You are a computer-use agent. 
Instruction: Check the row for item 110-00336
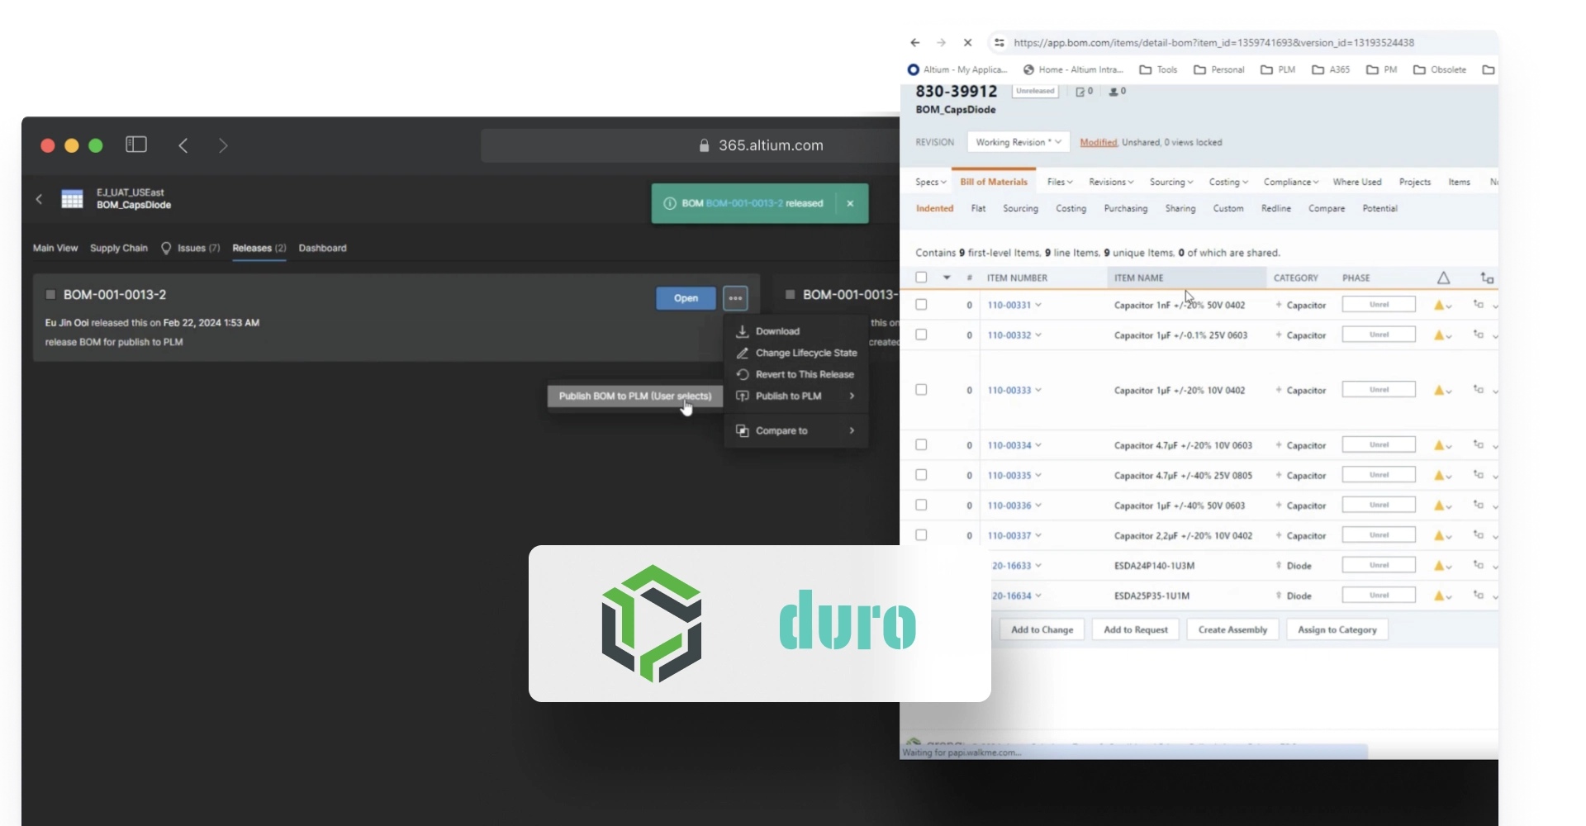pos(921,505)
